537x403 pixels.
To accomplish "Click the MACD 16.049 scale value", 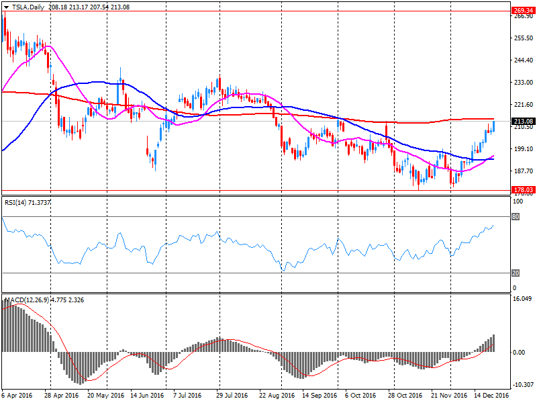I will click(522, 300).
